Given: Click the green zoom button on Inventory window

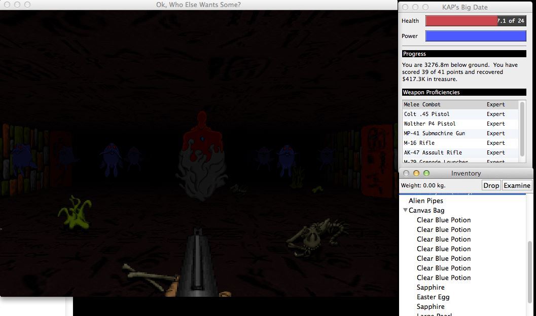Looking at the screenshot, I should [x=426, y=173].
